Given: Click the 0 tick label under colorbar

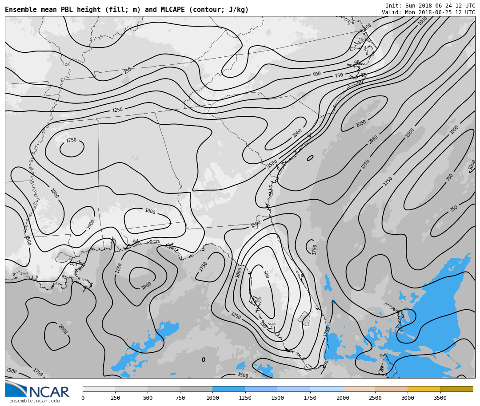Looking at the screenshot, I should tap(83, 398).
